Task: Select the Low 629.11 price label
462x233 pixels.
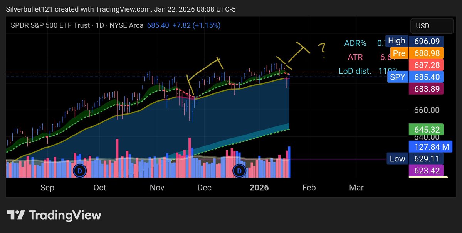Action: pyautogui.click(x=415, y=159)
